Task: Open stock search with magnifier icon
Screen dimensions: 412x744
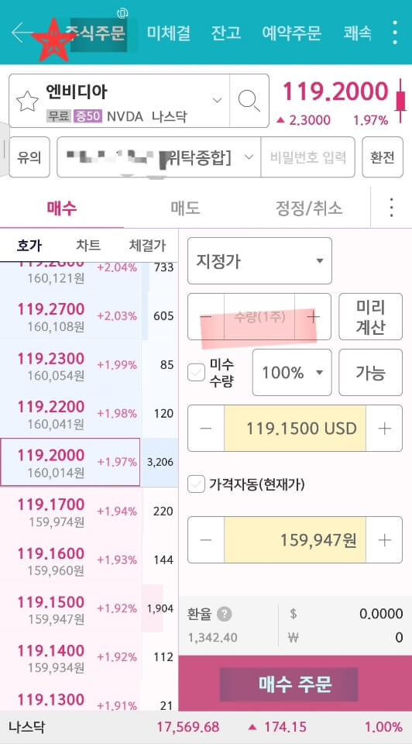Action: pyautogui.click(x=249, y=101)
